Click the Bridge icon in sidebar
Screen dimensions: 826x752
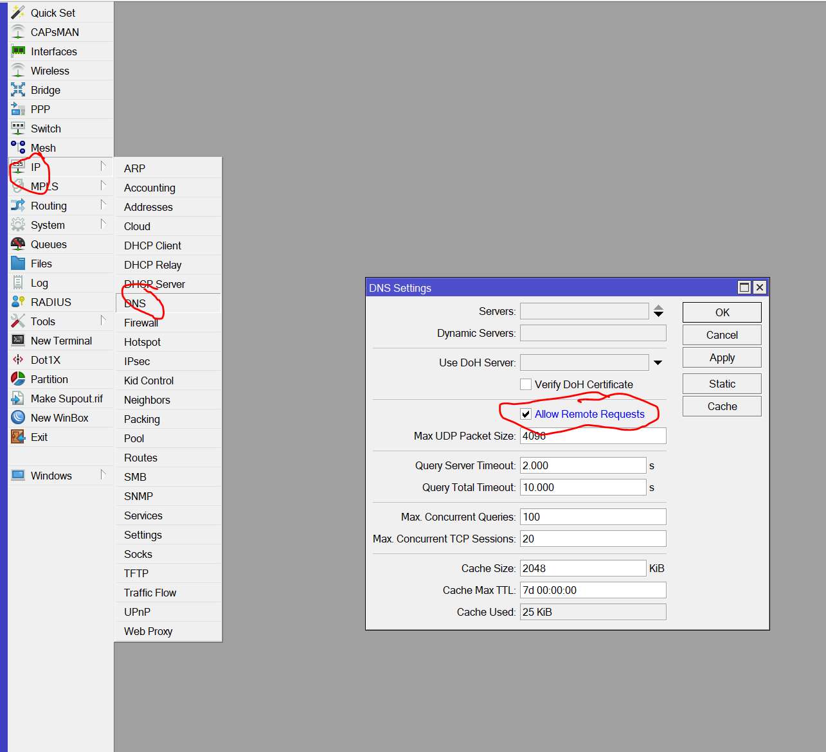coord(18,89)
